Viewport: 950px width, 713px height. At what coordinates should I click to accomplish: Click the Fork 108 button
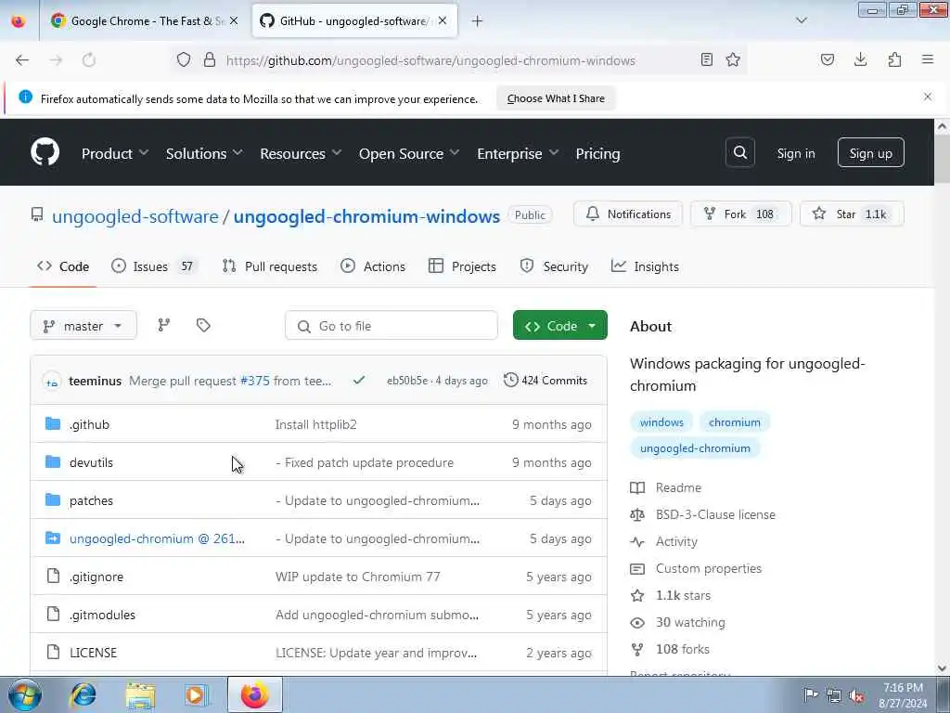tap(740, 214)
